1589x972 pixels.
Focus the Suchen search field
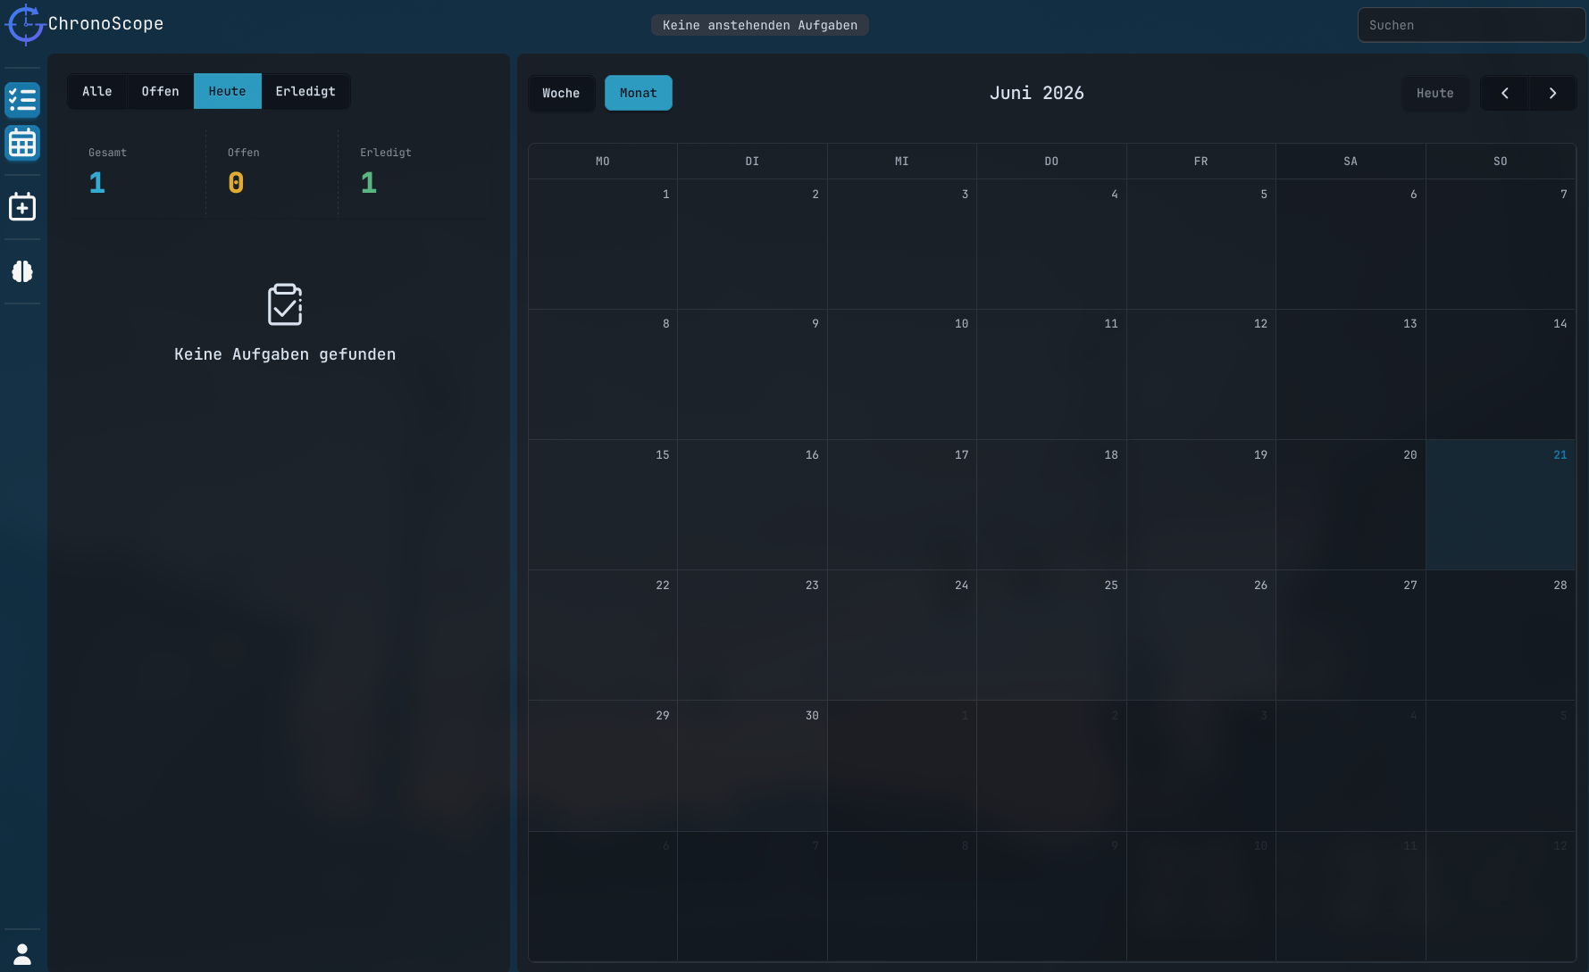click(1471, 25)
